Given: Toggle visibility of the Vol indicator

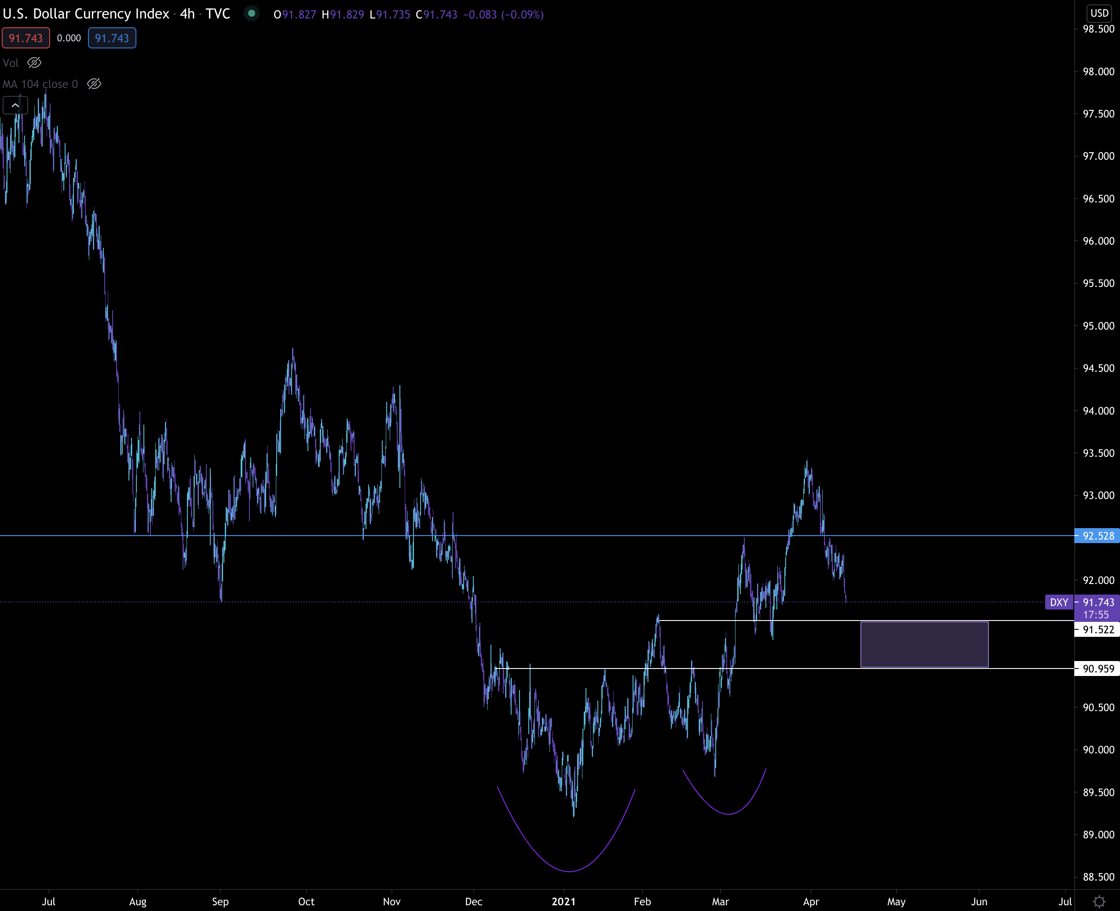Looking at the screenshot, I should coord(35,63).
